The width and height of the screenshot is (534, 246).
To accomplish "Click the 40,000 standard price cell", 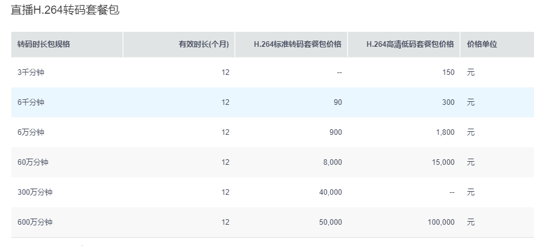I will tap(330, 192).
